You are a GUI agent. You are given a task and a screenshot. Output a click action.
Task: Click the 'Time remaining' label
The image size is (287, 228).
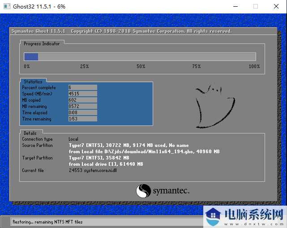(37, 119)
